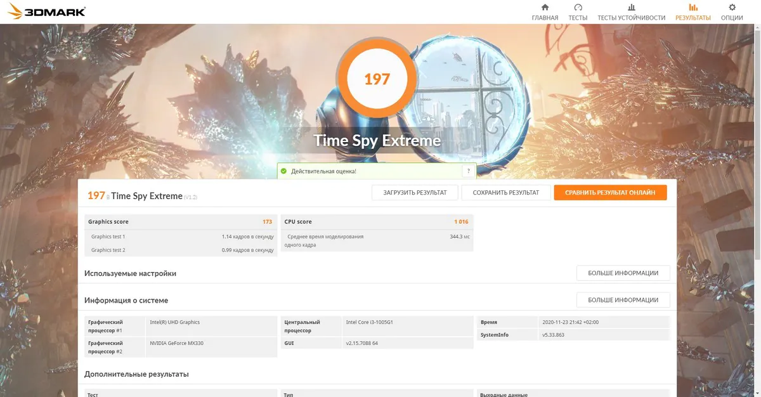Image resolution: width=761 pixels, height=397 pixels.
Task: Click the Центральный процессор label
Action: pyautogui.click(x=302, y=326)
